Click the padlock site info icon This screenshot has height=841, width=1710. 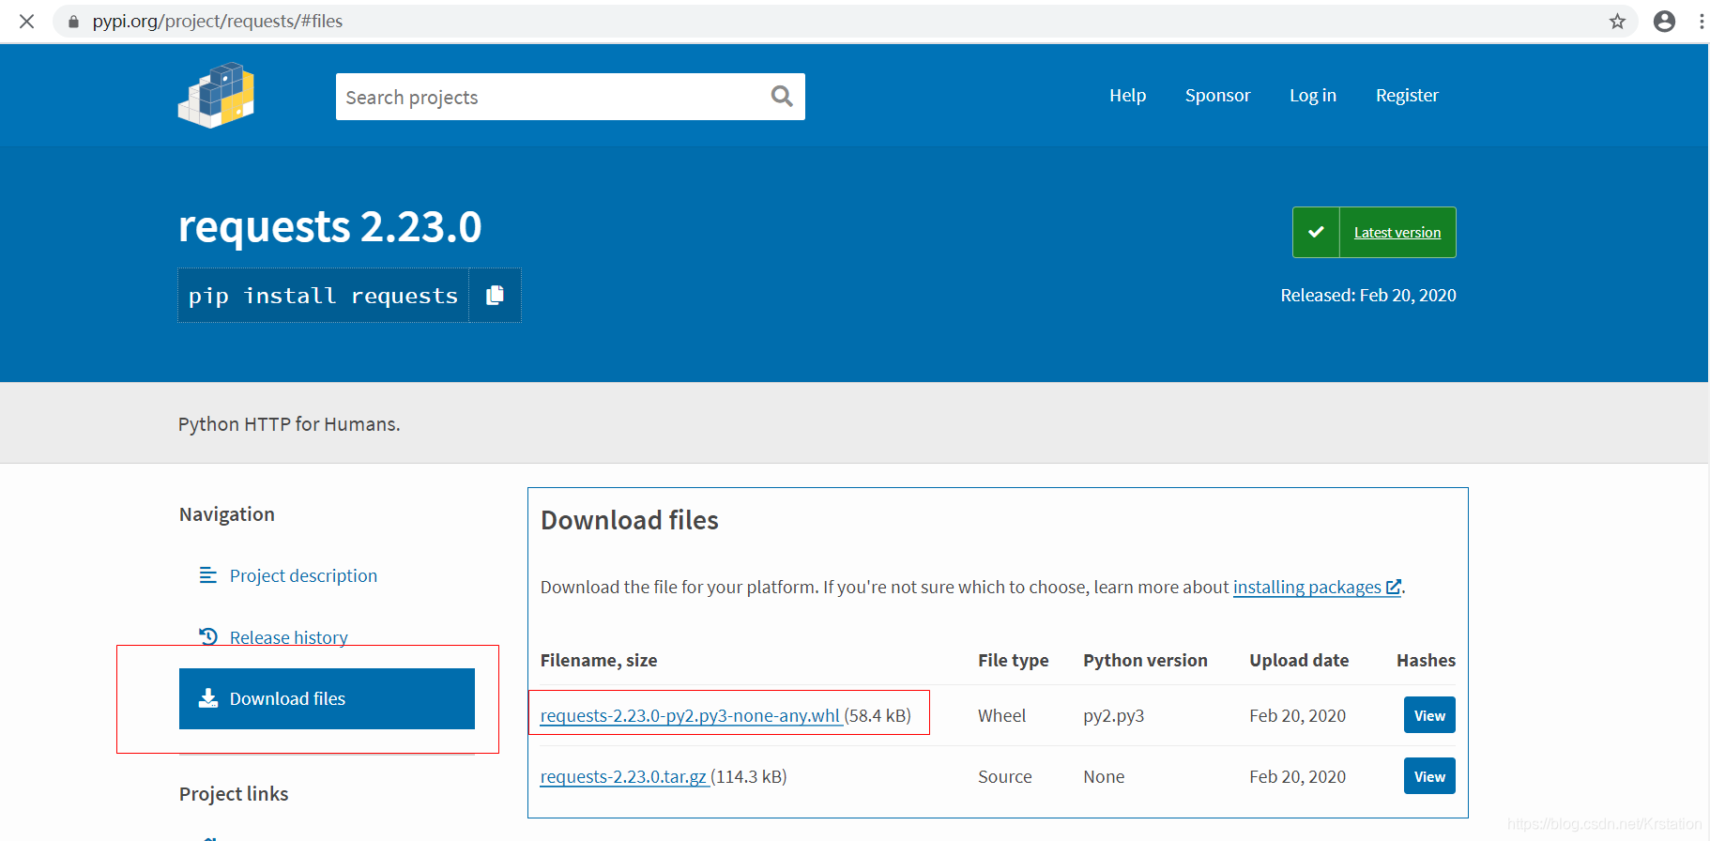click(x=73, y=21)
